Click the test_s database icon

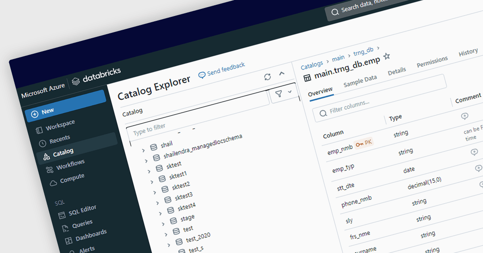click(x=182, y=251)
